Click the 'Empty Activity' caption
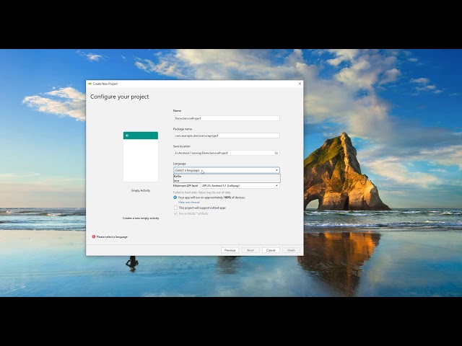462x346 pixels. 141,190
